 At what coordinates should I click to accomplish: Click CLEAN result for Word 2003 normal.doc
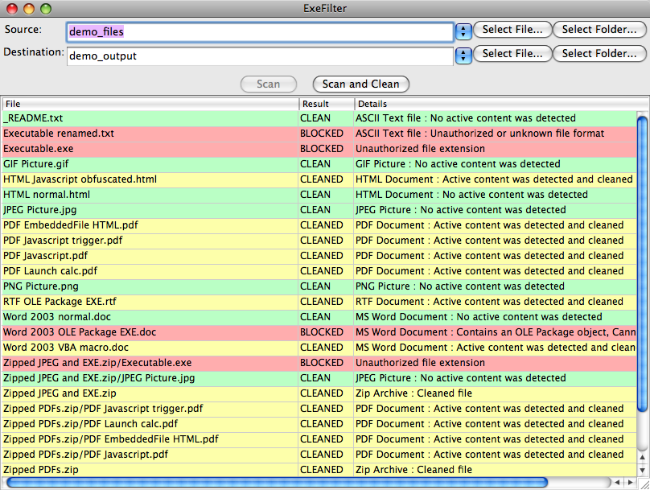[x=315, y=317]
